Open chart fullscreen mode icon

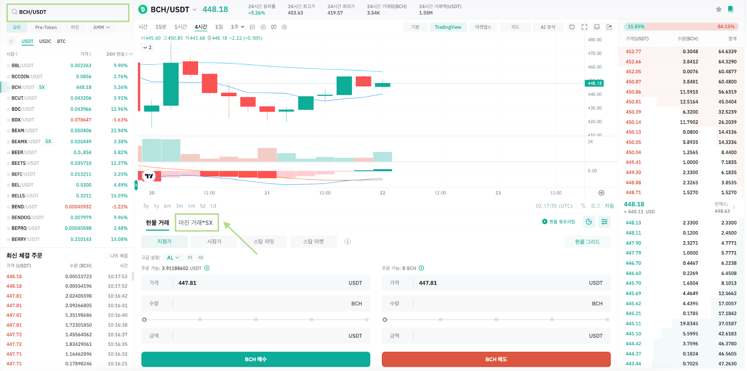(584, 27)
